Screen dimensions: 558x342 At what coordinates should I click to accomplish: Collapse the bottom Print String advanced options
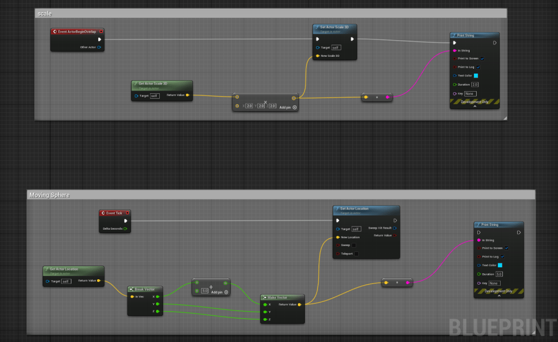[498, 296]
